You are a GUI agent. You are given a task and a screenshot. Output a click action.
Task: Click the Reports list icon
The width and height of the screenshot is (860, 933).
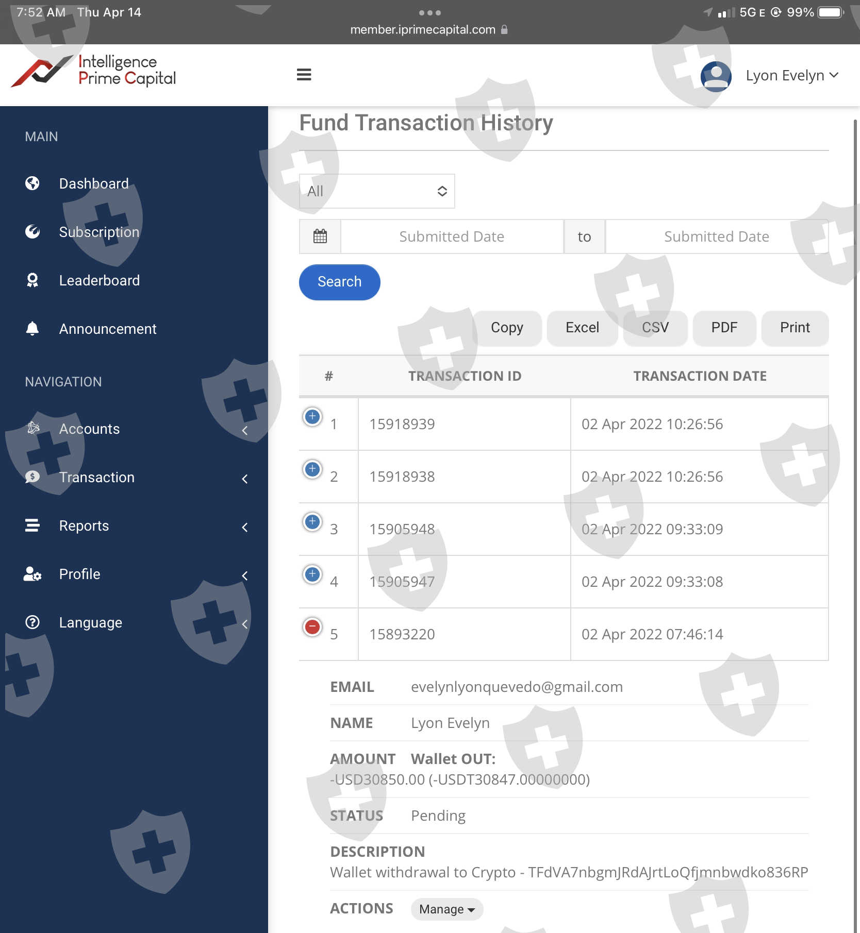click(32, 525)
